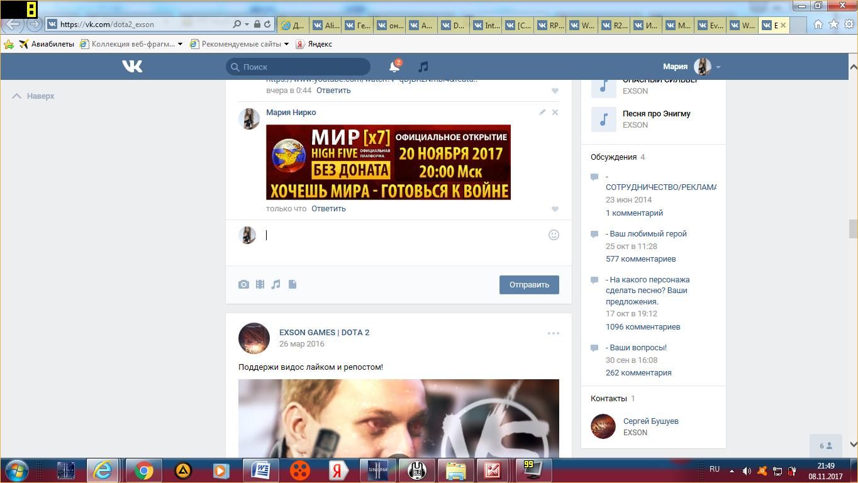This screenshot has height=483, width=858.
Task: Open the 577 комментариев link
Action: (x=641, y=258)
